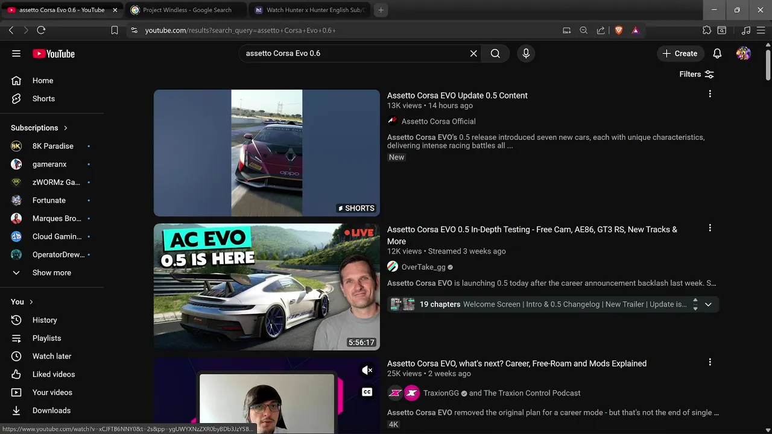
Task: Open 0.5 In-Depth Testing video title
Action: point(532,235)
